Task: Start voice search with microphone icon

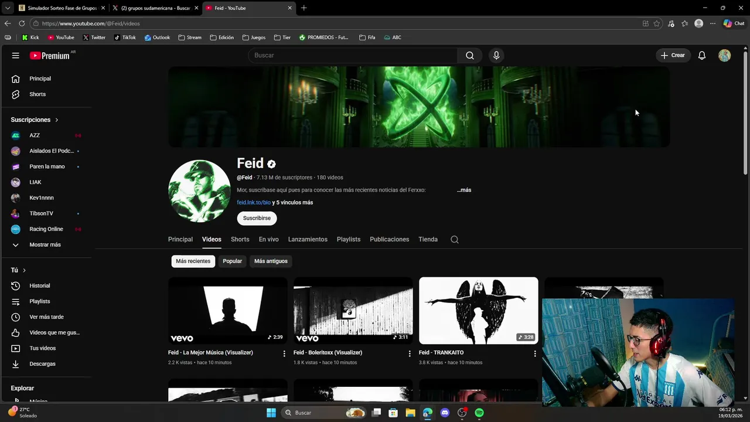Action: (496, 55)
